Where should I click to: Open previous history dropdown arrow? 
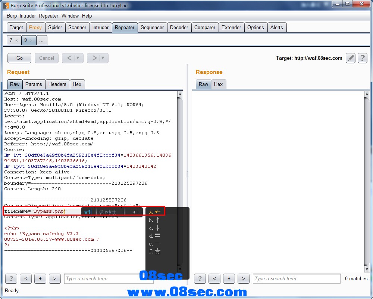[78, 58]
